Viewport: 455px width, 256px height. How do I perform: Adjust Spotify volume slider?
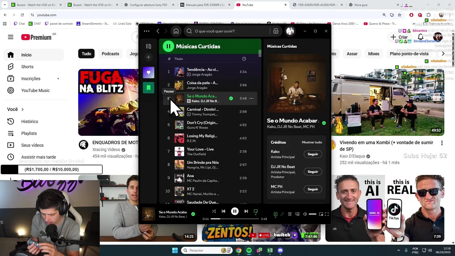[x=312, y=214]
